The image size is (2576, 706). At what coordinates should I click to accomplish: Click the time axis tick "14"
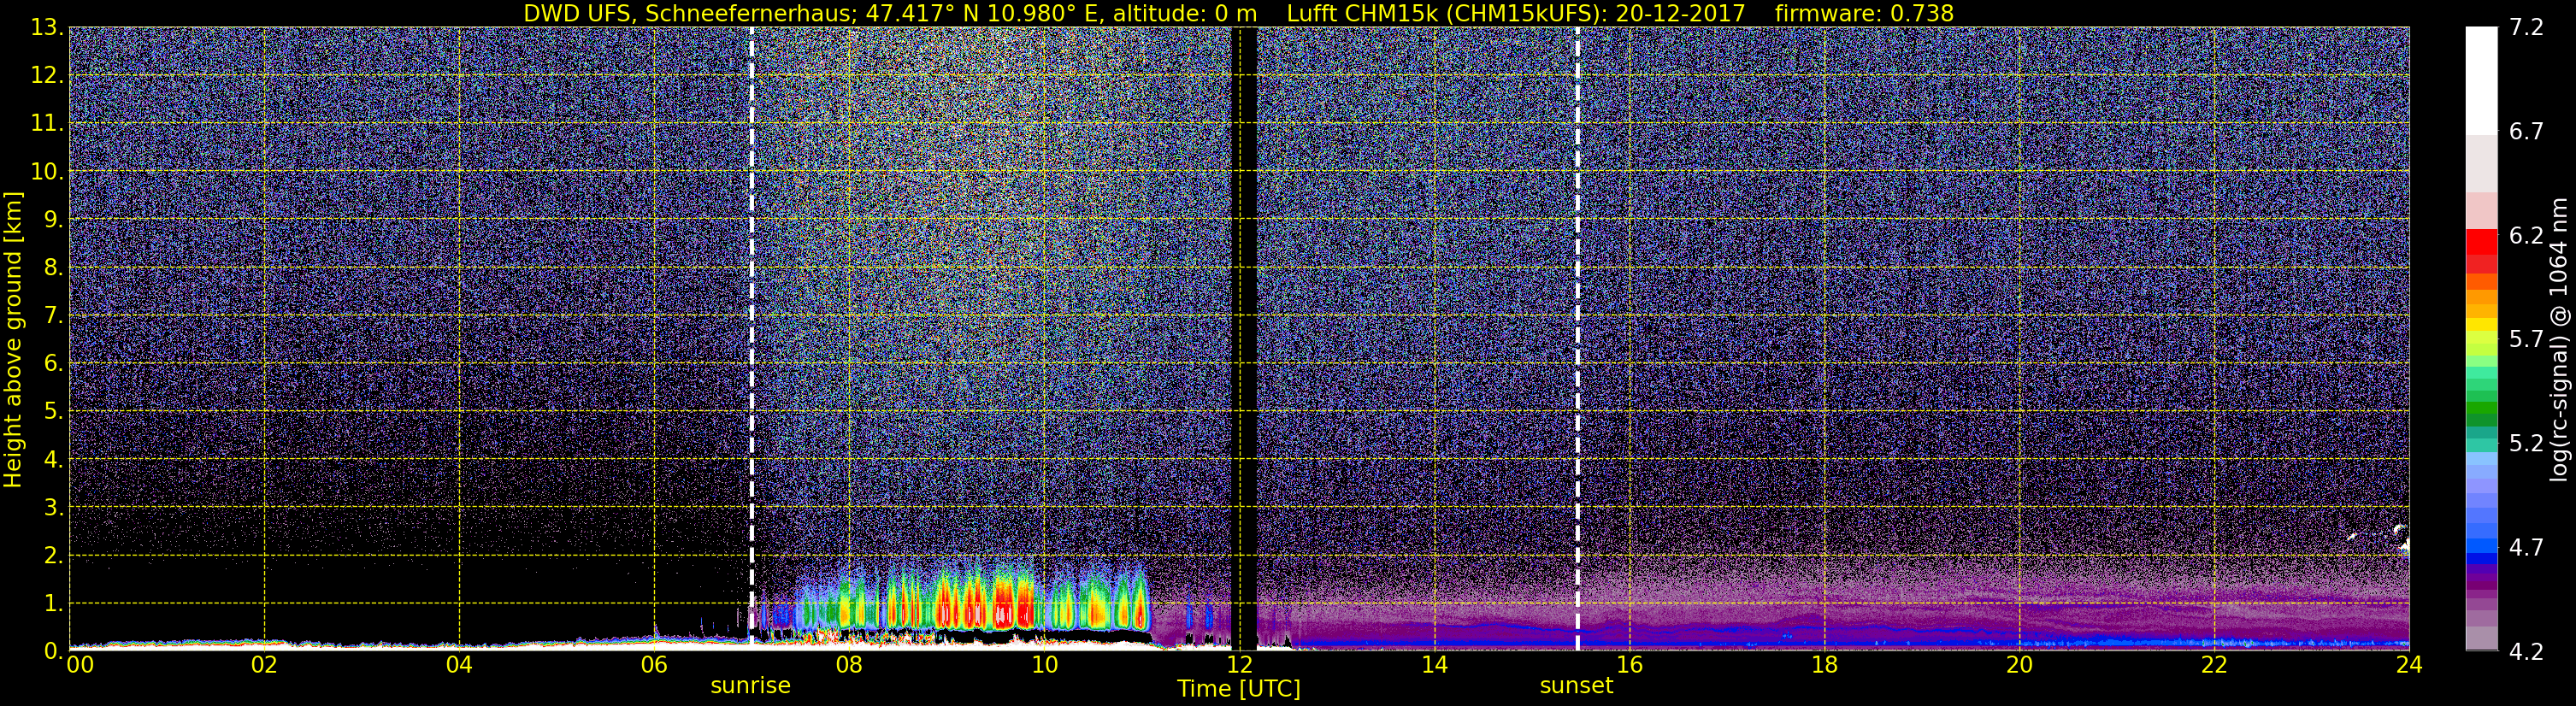[1434, 665]
